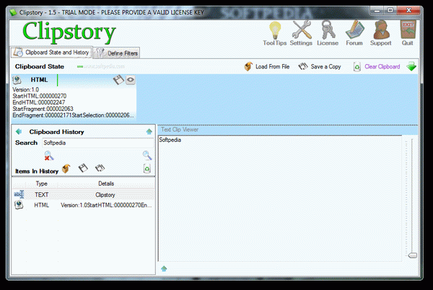
Task: Select the HTML Version:1.0 history row
Action: (x=83, y=205)
